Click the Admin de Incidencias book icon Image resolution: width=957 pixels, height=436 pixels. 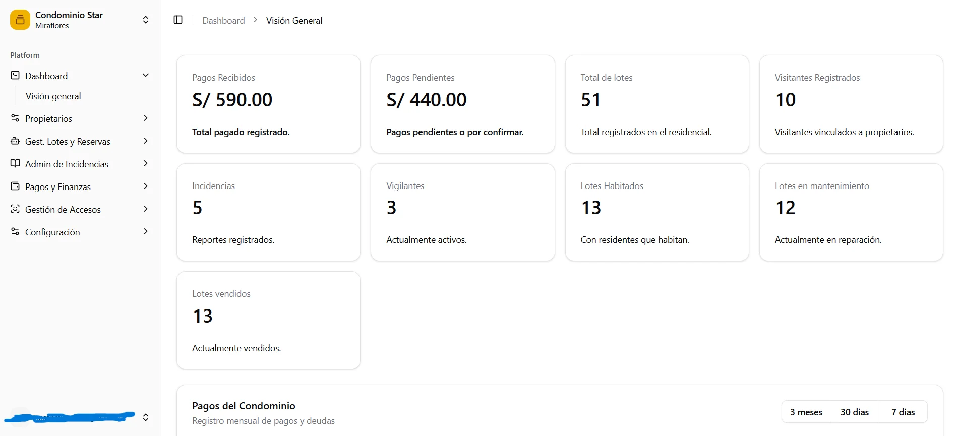click(15, 164)
